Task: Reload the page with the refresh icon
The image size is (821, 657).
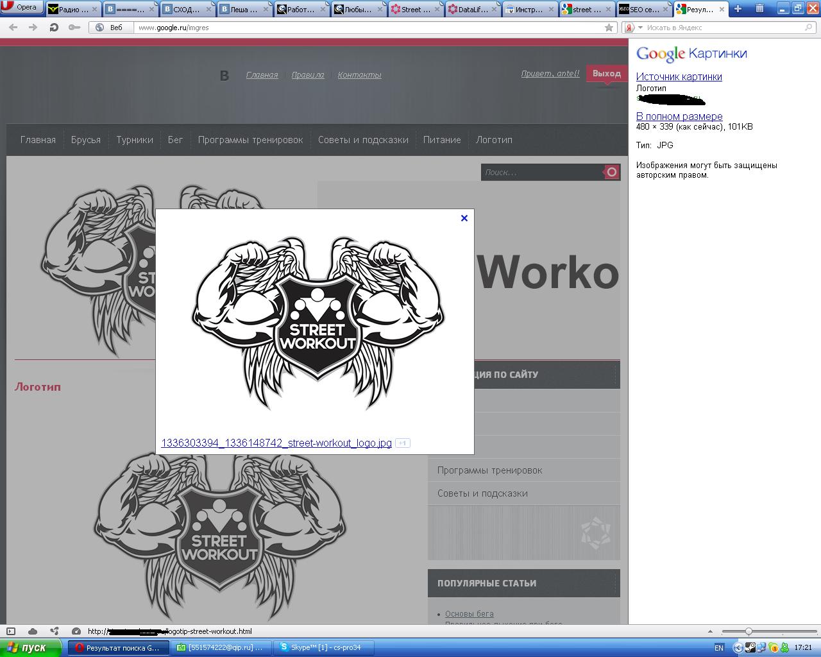Action: (54, 28)
